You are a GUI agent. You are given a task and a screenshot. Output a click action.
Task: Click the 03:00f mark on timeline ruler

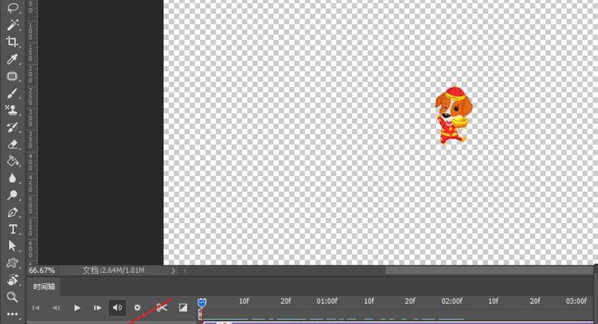576,301
